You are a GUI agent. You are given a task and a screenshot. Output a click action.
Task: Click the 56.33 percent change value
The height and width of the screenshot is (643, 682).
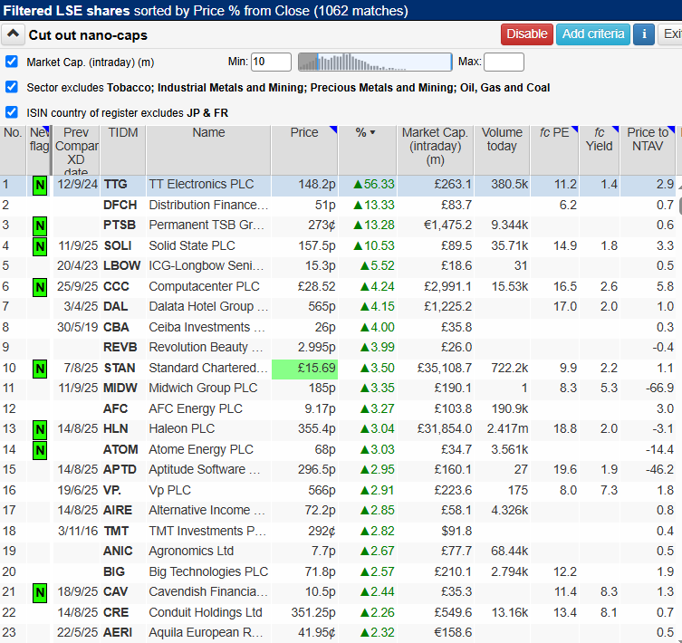click(374, 184)
